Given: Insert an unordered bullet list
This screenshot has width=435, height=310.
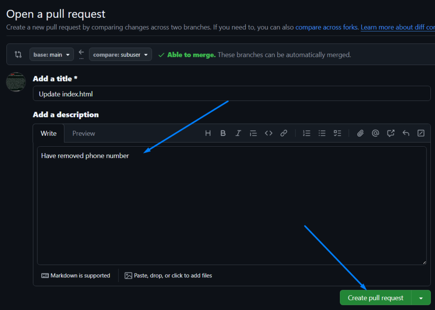Looking at the screenshot, I should click(x=322, y=133).
